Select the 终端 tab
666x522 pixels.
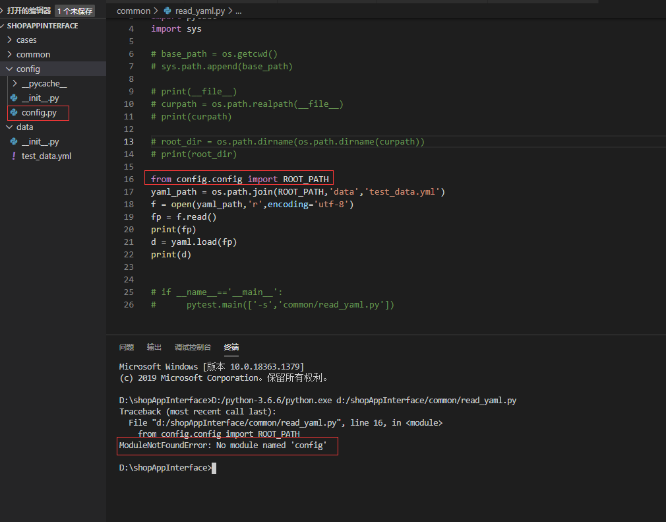(231, 347)
